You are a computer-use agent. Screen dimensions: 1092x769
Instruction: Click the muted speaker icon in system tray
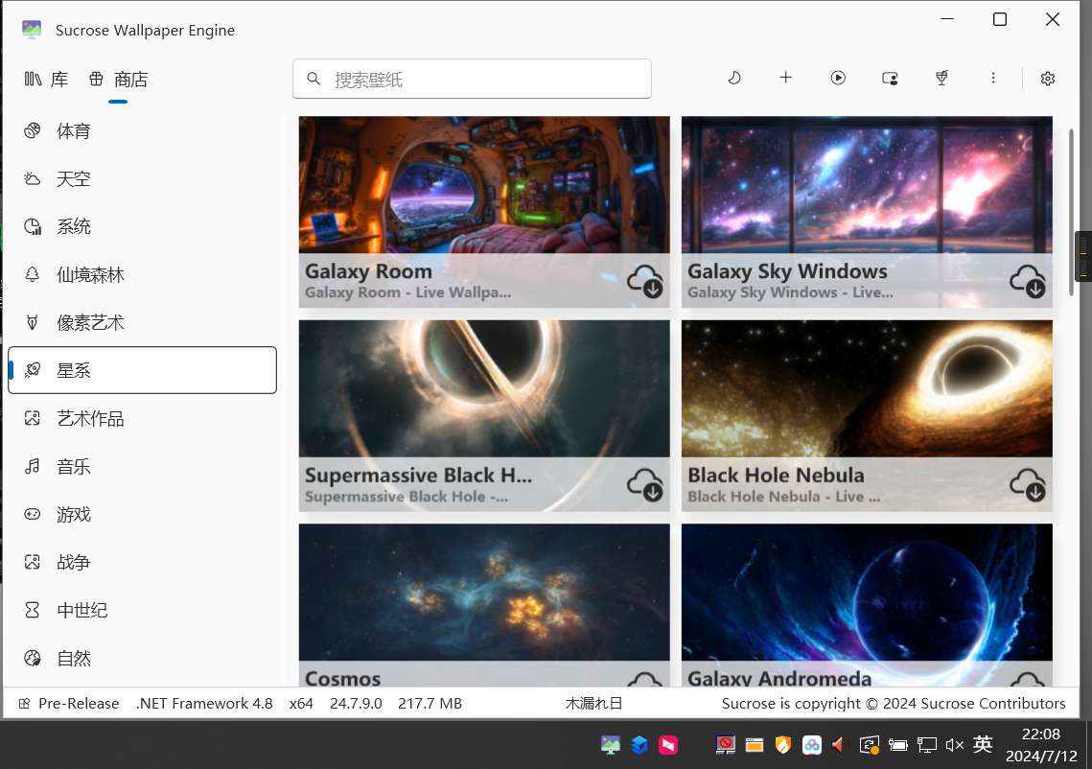(x=954, y=744)
